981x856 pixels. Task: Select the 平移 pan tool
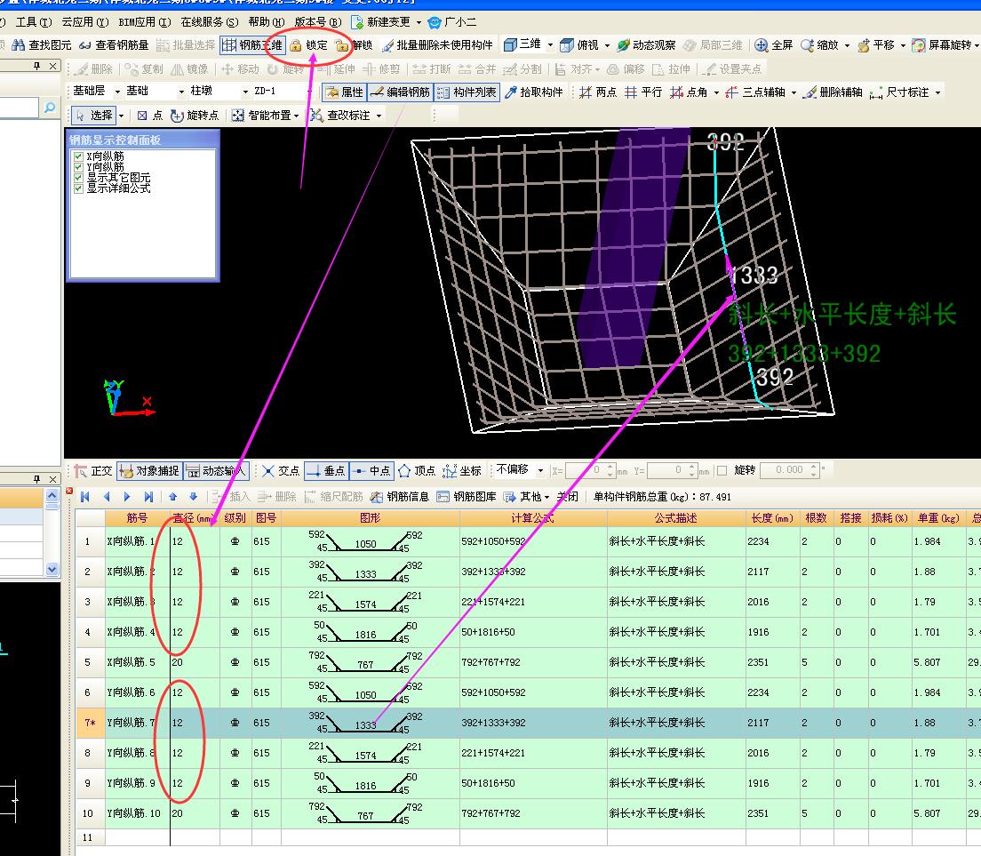876,45
